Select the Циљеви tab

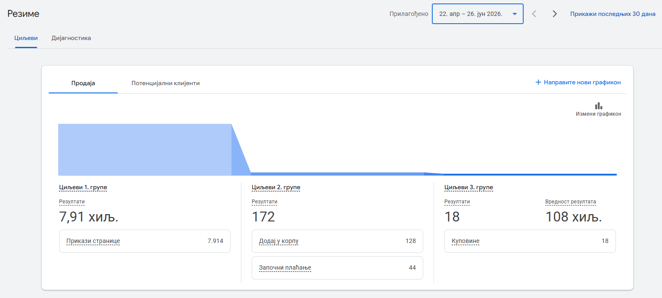click(x=26, y=38)
